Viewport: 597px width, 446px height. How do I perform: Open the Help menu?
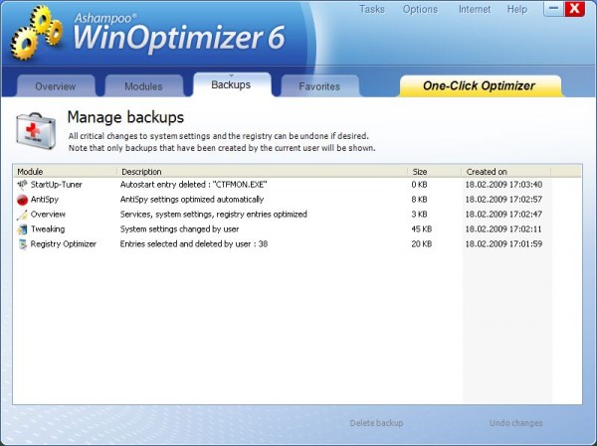click(517, 9)
